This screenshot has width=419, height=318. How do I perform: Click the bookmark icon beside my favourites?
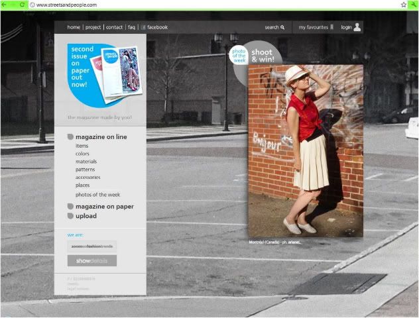(332, 27)
